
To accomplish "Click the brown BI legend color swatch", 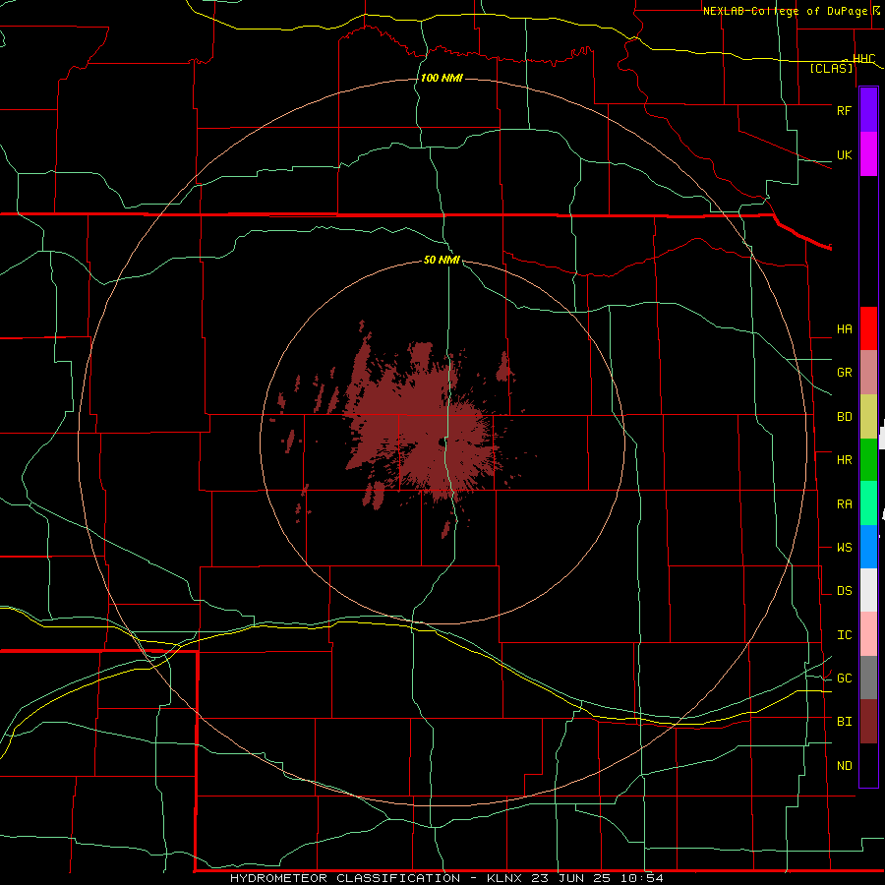I will pyautogui.click(x=868, y=722).
